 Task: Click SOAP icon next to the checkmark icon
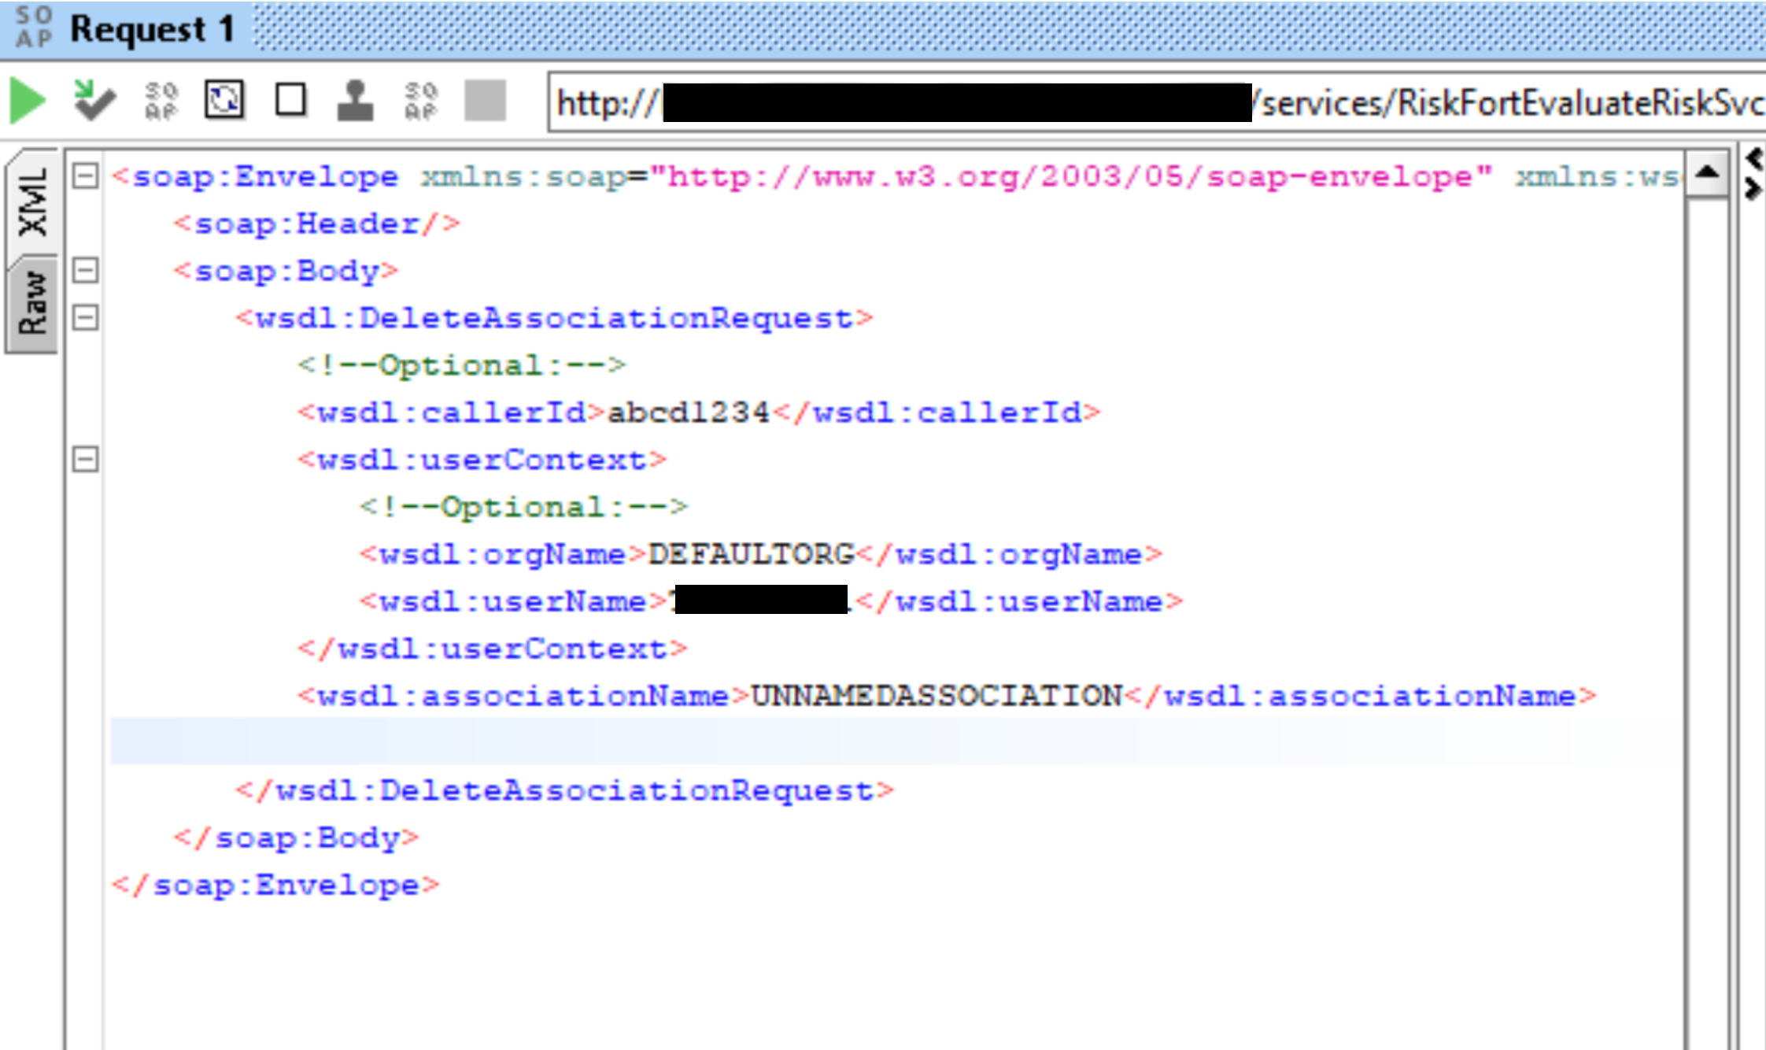[x=161, y=102]
